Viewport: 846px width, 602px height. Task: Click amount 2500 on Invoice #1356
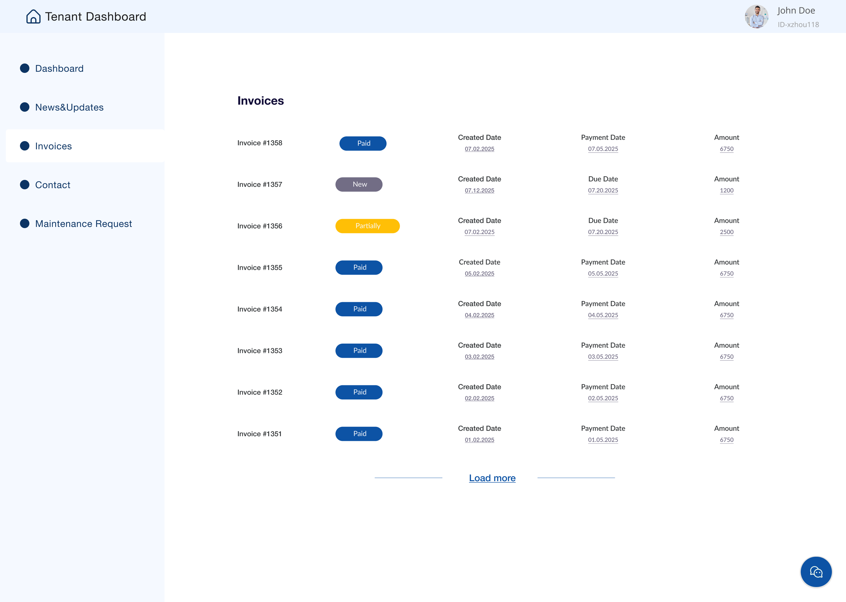(726, 232)
